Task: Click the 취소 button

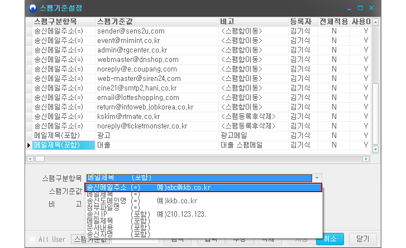Action: [x=330, y=239]
